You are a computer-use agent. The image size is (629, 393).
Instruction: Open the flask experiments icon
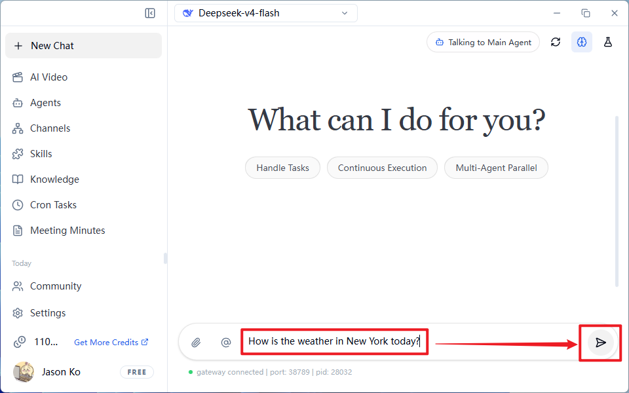click(x=608, y=42)
